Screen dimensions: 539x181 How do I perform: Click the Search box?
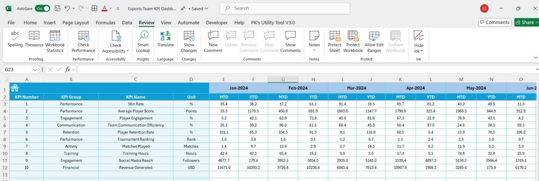pos(285,8)
